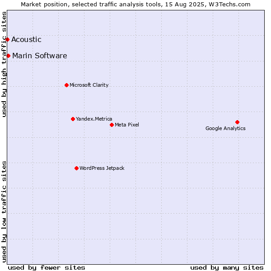Screen dimensions: 271x271
Task: Click the 'used by low traffic sites' label
Action: (x=4, y=212)
